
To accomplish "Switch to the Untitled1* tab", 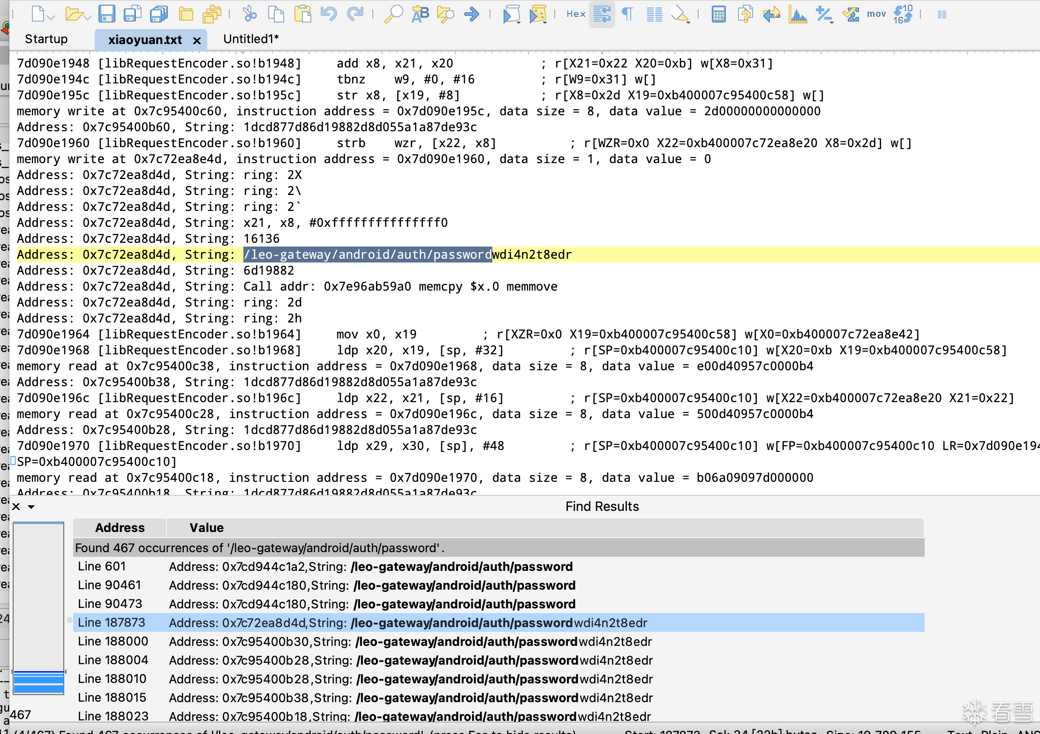I will pos(251,39).
